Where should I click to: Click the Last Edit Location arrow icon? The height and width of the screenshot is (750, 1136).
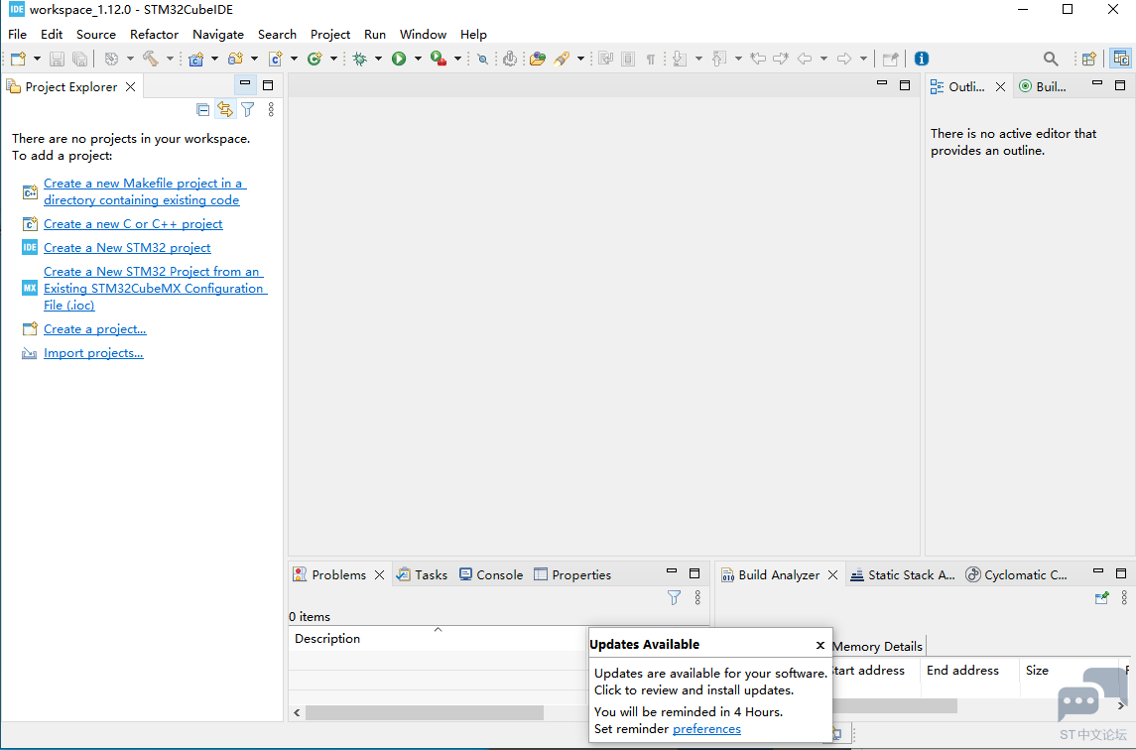pyautogui.click(x=758, y=59)
